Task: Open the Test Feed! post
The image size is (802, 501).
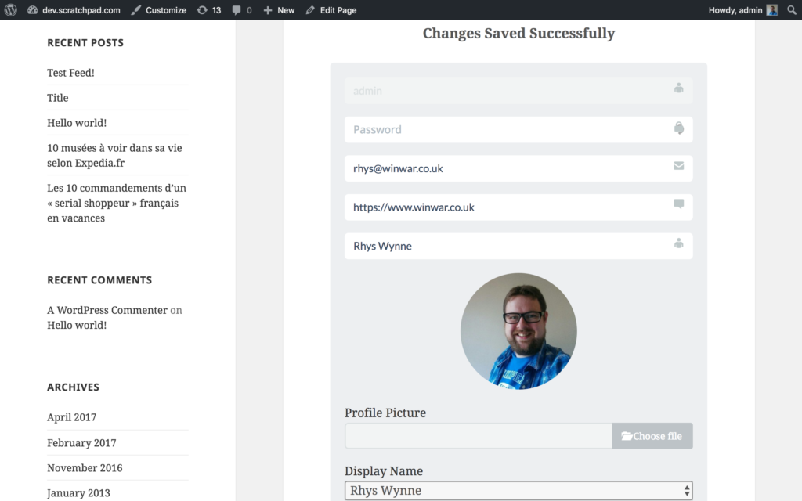Action: point(70,73)
